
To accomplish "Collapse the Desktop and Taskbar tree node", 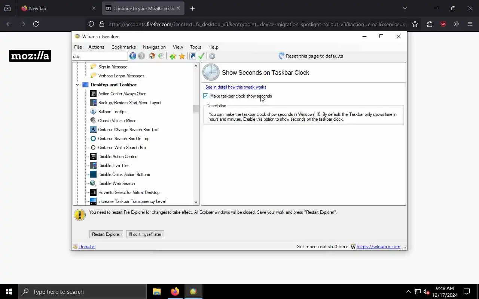I will [77, 85].
